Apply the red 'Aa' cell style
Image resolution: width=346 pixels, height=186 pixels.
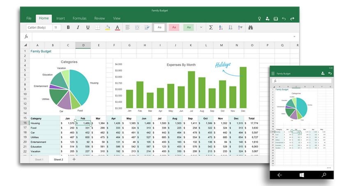click(x=174, y=27)
